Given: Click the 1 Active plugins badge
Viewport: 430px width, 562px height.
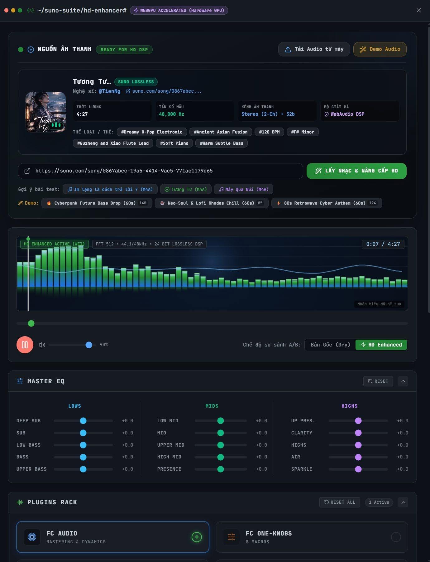Looking at the screenshot, I should click(x=379, y=502).
